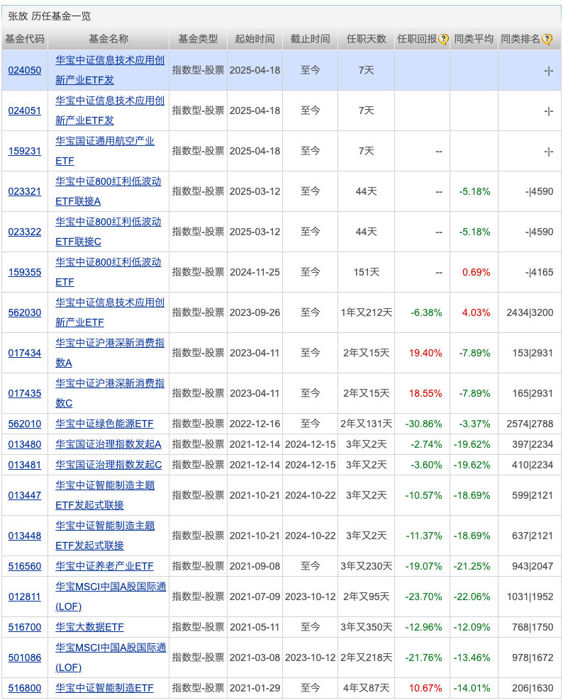Screen dimensions: 563x700
Task: Open fund code 023321 link
Action: pos(25,191)
